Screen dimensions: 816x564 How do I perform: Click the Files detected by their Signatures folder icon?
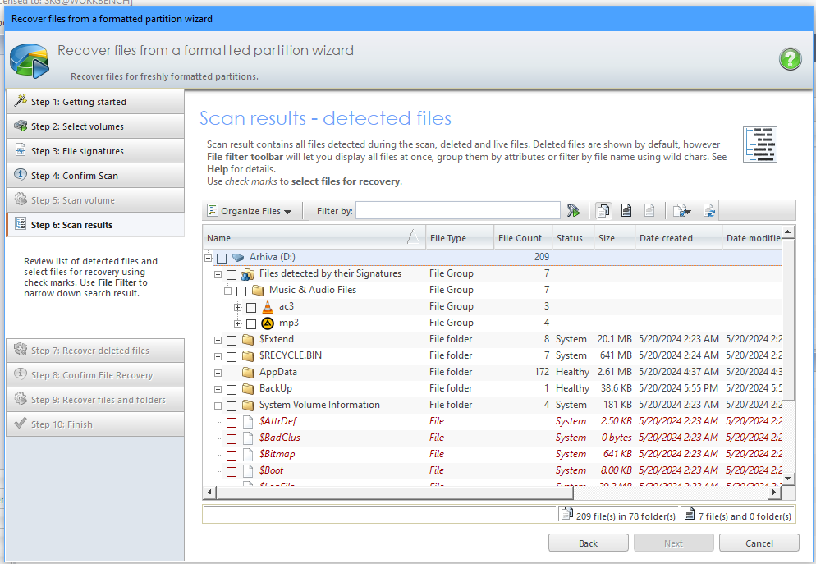[x=248, y=273]
